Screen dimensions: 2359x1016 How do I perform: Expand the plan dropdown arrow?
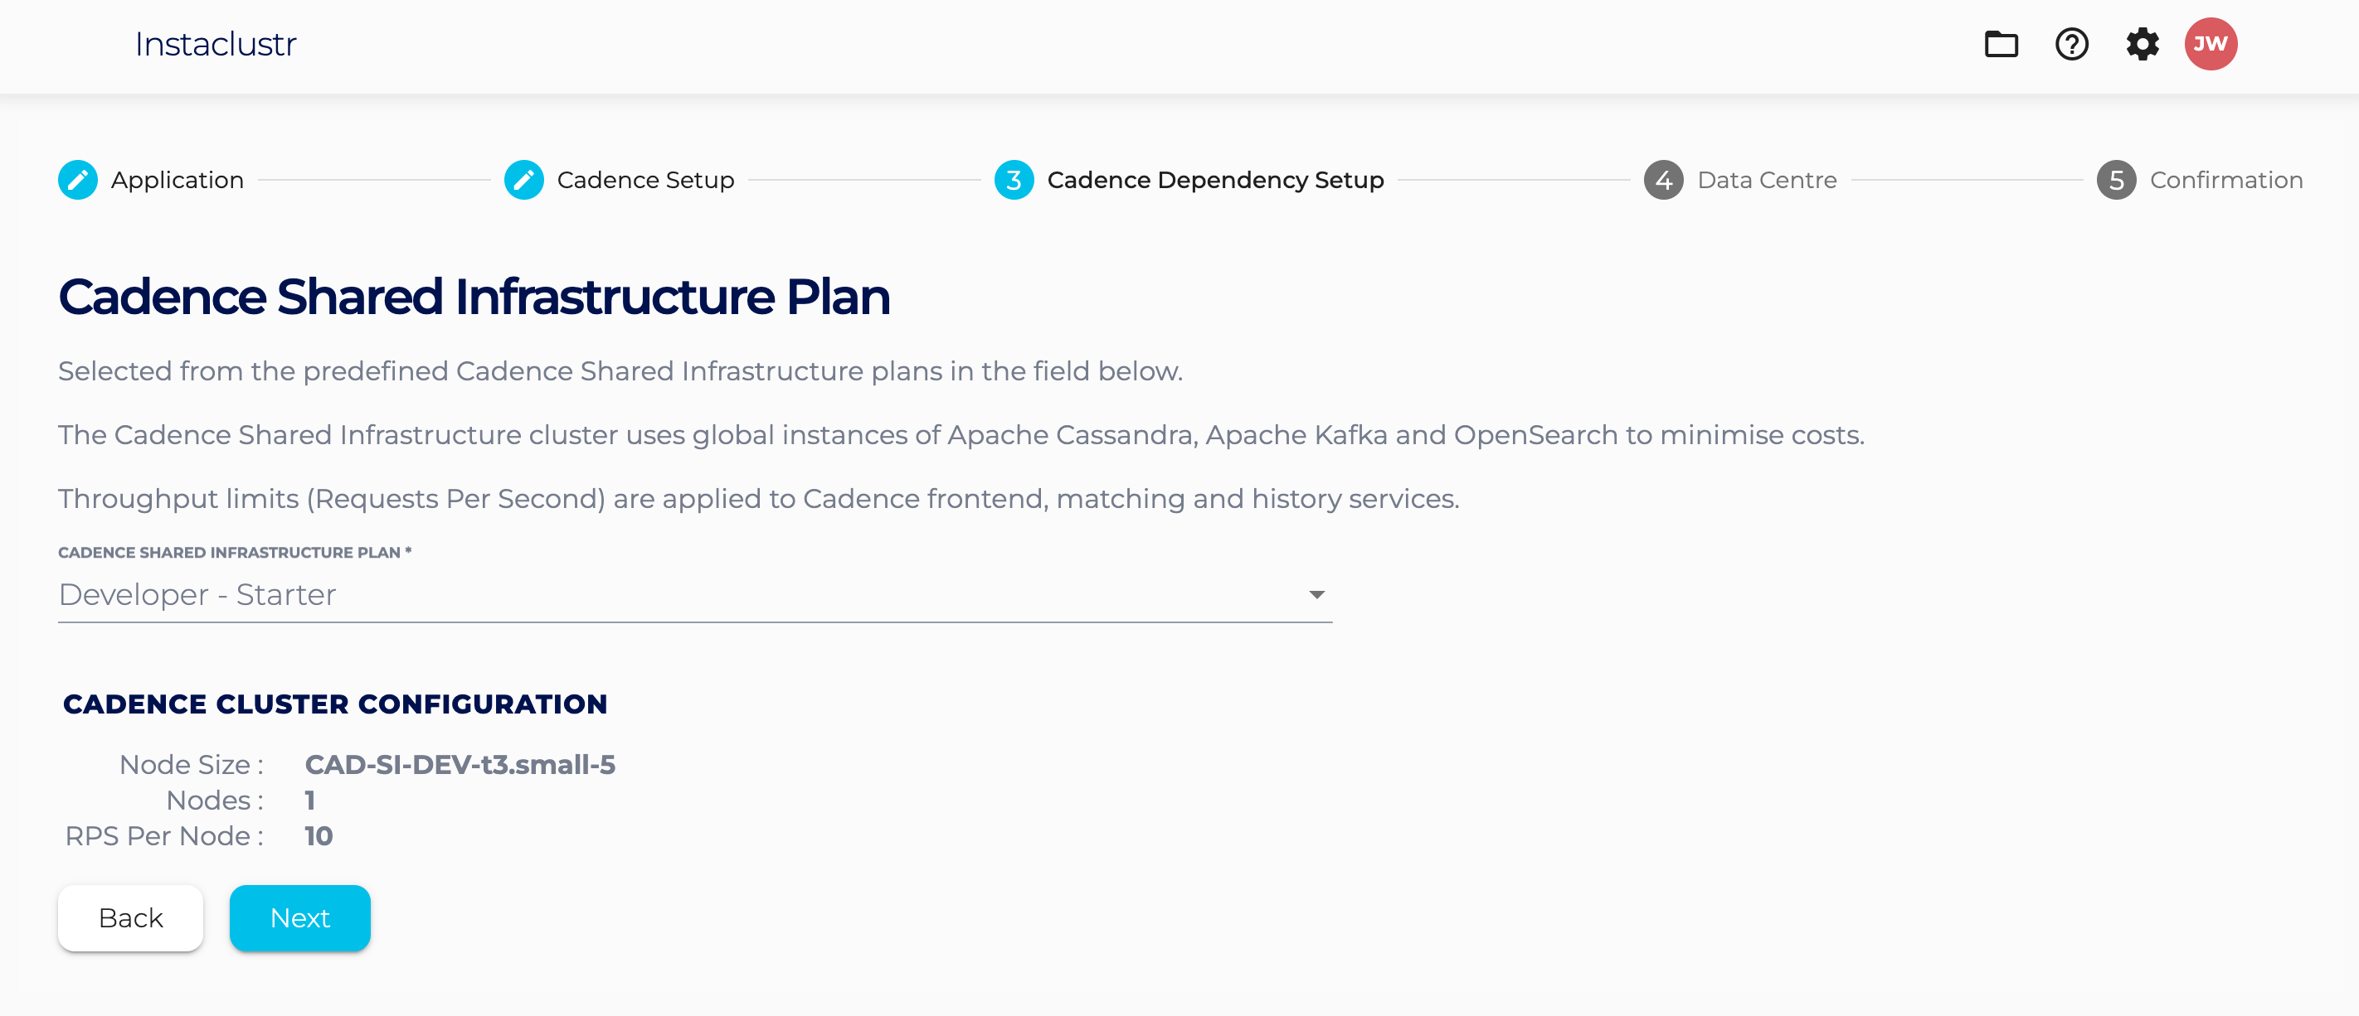(1316, 595)
